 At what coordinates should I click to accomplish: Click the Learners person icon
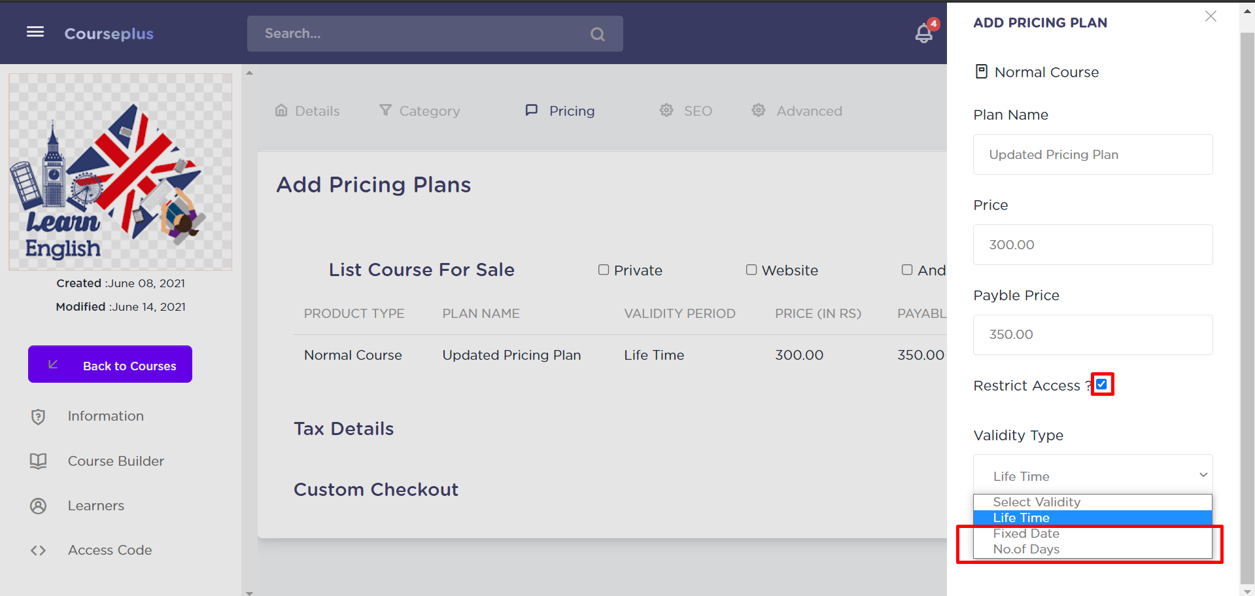click(39, 506)
